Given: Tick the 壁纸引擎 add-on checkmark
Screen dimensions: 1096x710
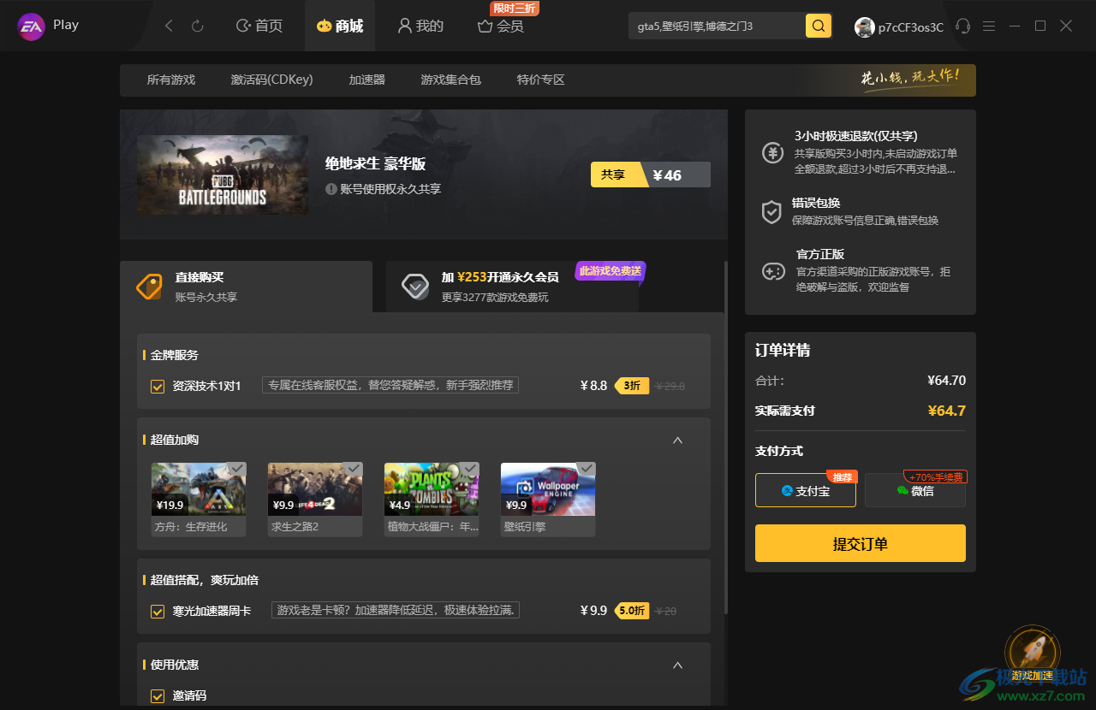Looking at the screenshot, I should 587,469.
